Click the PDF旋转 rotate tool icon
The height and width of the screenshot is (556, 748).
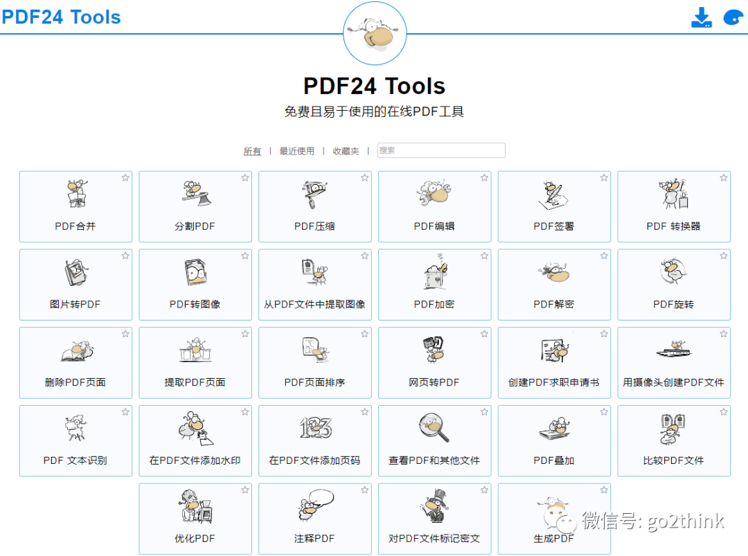point(674,271)
